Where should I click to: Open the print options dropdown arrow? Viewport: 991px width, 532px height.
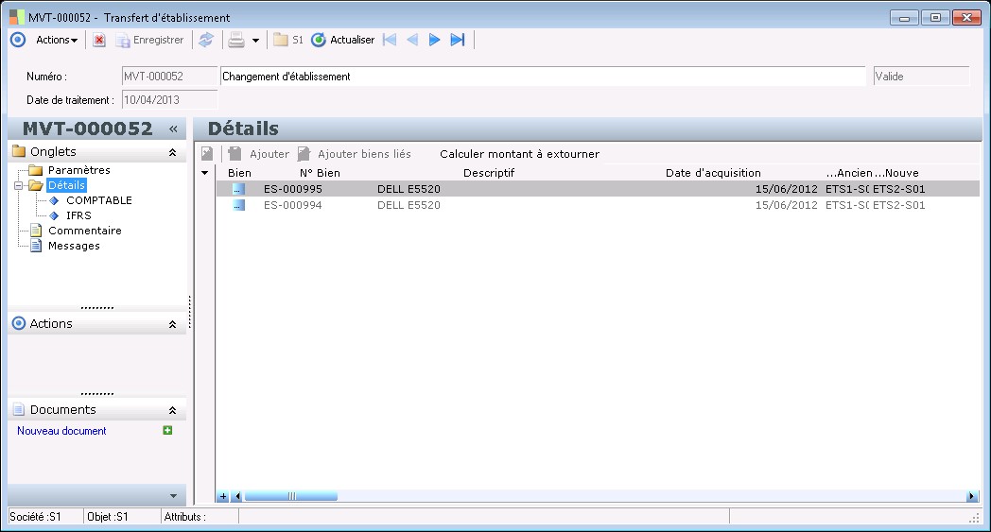[x=255, y=41]
